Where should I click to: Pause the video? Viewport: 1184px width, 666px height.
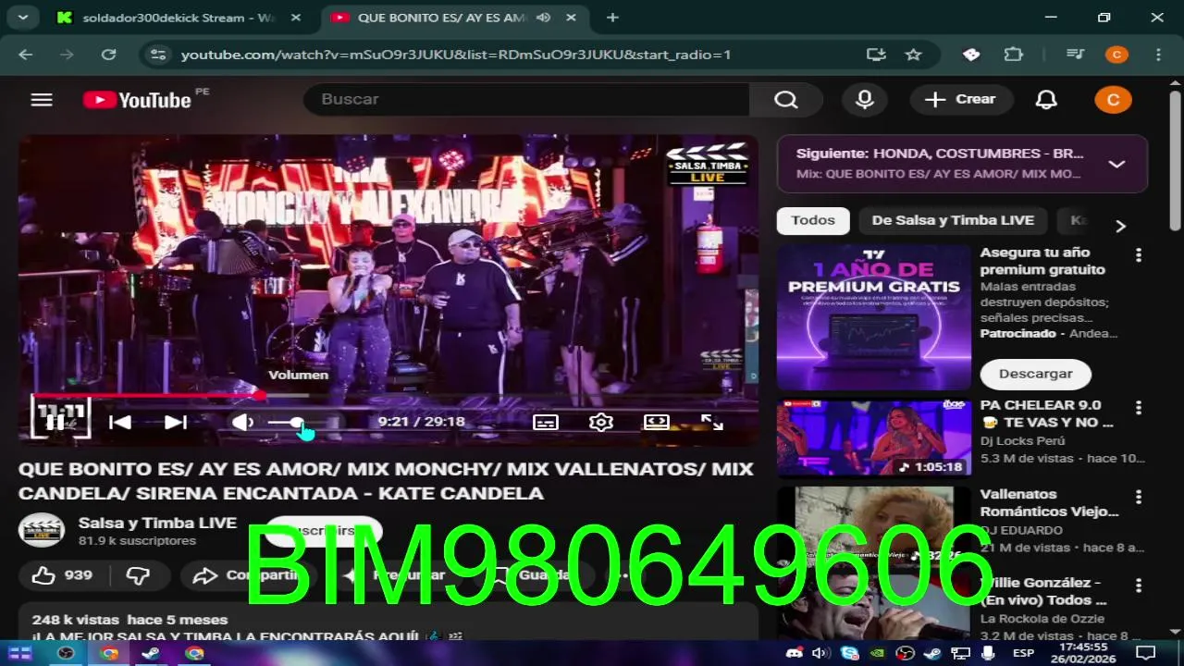click(x=55, y=422)
